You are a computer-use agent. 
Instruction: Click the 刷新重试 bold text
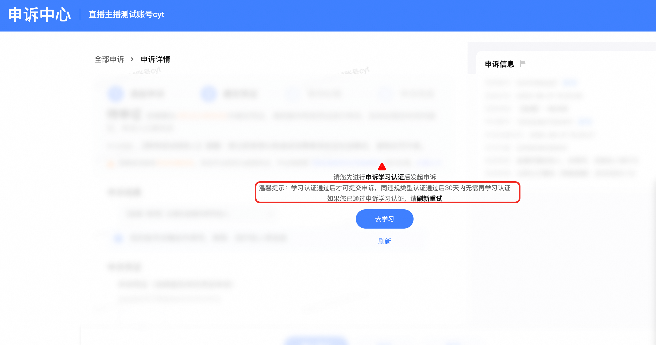pyautogui.click(x=430, y=199)
